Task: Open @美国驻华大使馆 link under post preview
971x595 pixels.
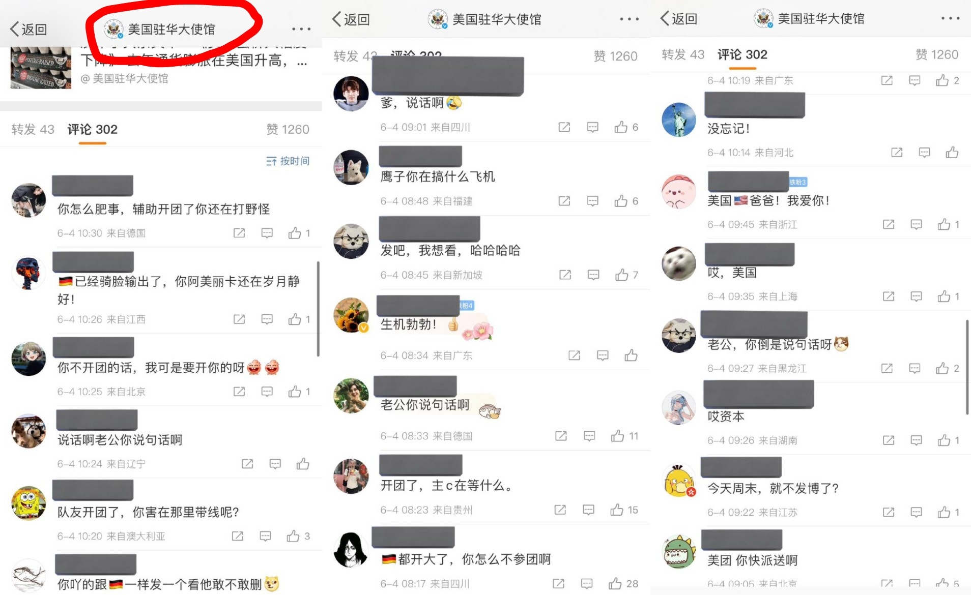Action: click(x=124, y=78)
